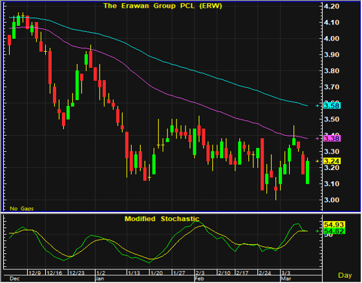The height and width of the screenshot is (283, 362).
Task: Click the Day timeframe label
Action: click(x=345, y=275)
